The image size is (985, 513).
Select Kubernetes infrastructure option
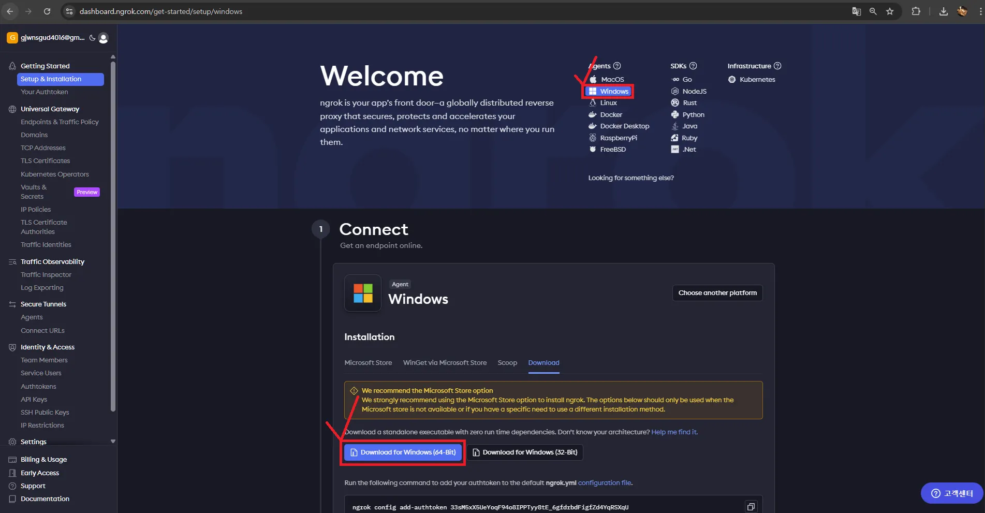[x=752, y=79]
